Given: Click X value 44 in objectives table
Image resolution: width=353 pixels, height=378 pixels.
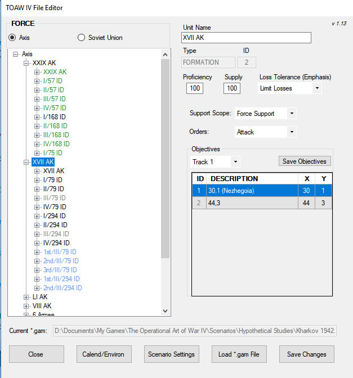Looking at the screenshot, I should [x=306, y=203].
